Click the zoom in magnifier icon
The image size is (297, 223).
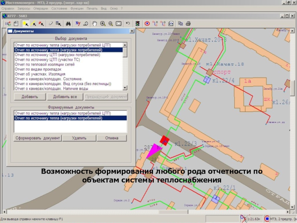(x=102, y=23)
